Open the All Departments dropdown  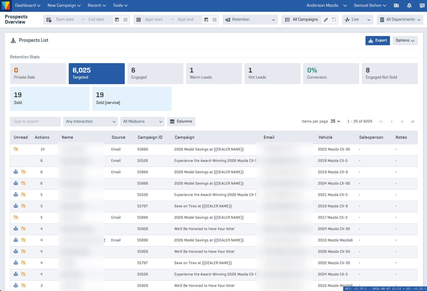coord(400,20)
